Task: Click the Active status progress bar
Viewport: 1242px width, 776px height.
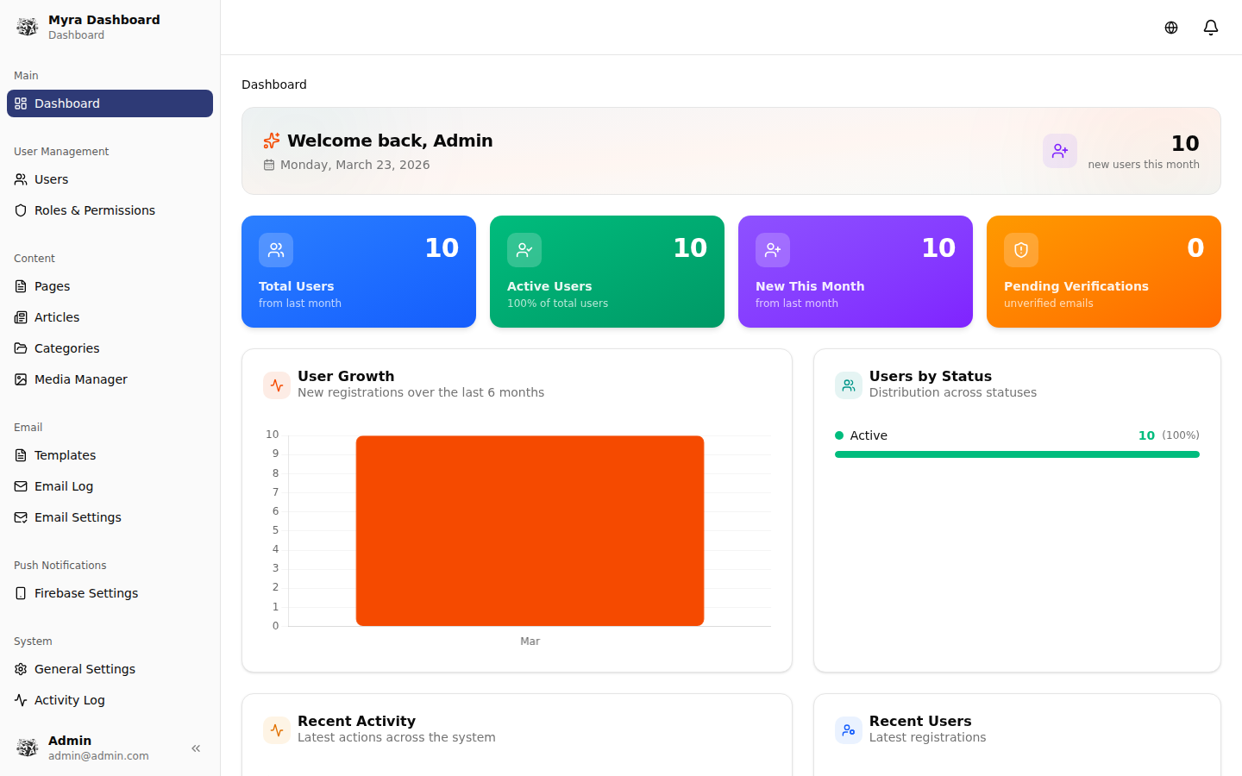Action: coord(1017,454)
